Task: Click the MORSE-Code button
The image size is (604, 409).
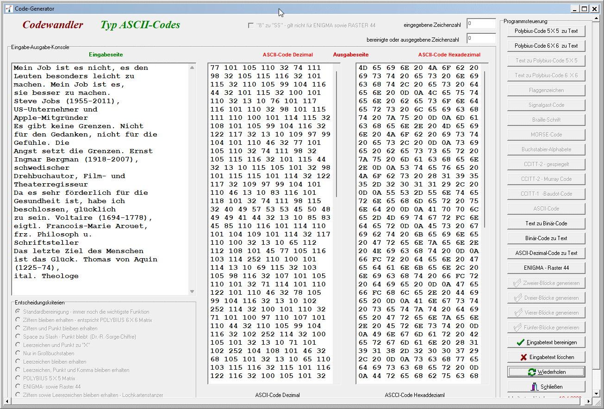Action: [546, 135]
